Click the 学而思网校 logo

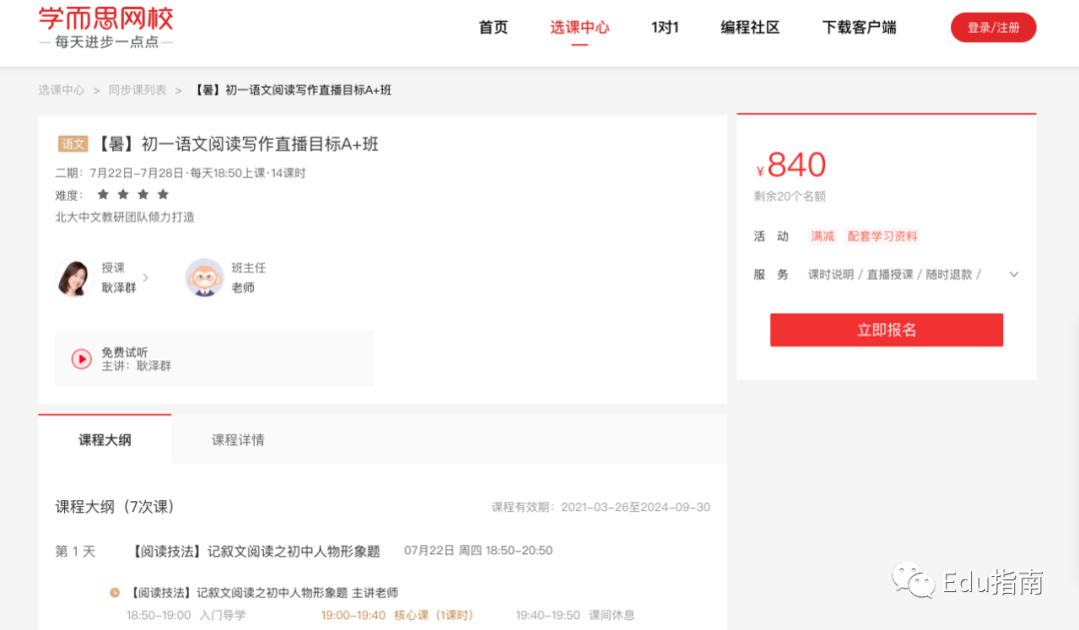(105, 28)
